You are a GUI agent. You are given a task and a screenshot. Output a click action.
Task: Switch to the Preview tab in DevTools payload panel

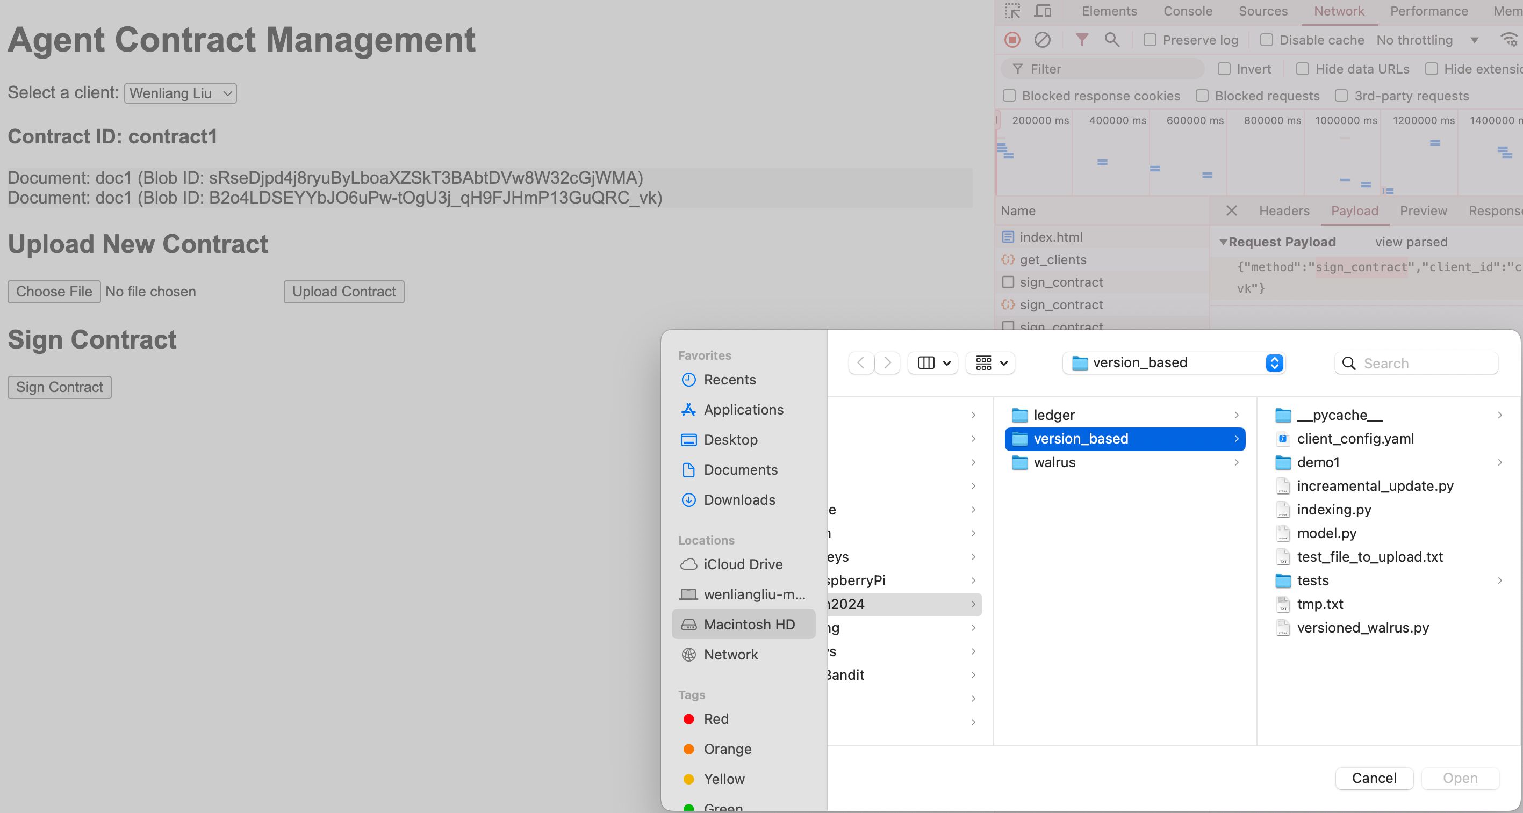coord(1424,210)
